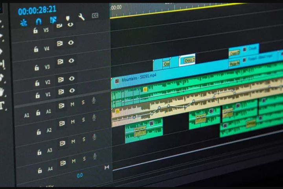The width and height of the screenshot is (283, 189).
Task: Select the V2 track target label
Action: (x=48, y=82)
